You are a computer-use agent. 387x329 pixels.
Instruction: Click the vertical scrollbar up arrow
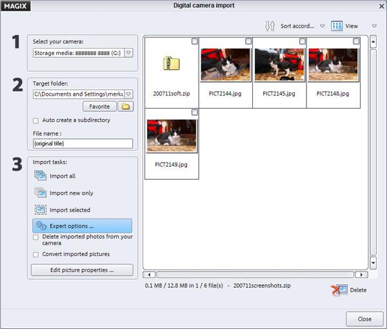(x=373, y=42)
